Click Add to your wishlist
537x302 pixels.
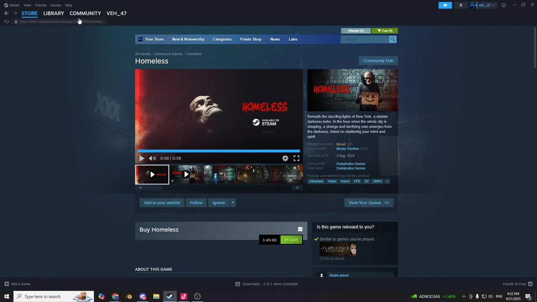pos(162,203)
